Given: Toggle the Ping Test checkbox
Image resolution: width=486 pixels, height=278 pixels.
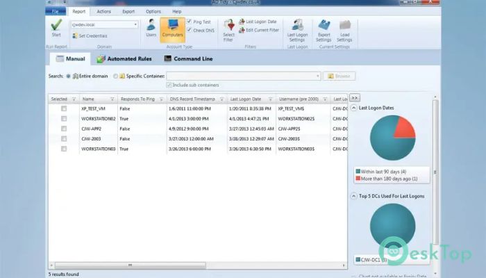Looking at the screenshot, I should pos(189,22).
